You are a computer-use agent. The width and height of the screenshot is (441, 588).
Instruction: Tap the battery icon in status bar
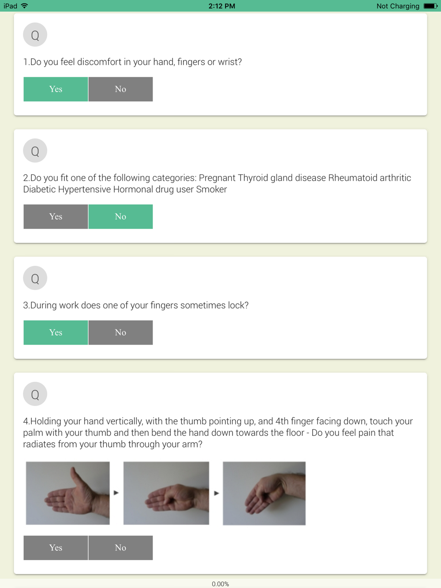point(430,6)
